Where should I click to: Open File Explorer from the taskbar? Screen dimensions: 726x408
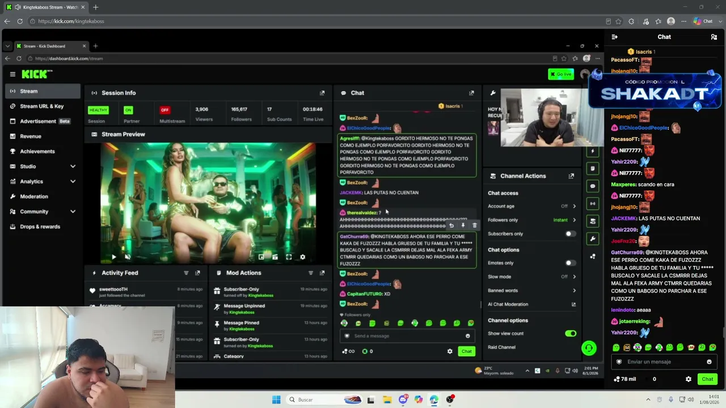(387, 399)
